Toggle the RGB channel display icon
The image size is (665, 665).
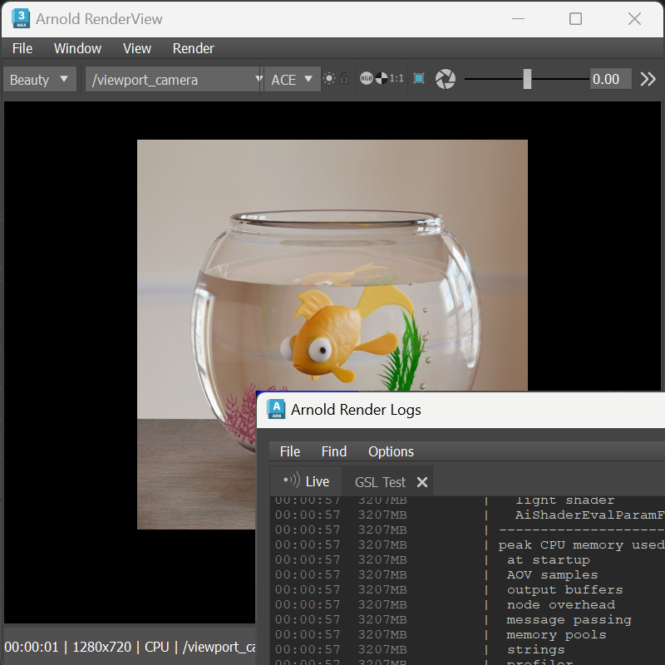pos(366,78)
